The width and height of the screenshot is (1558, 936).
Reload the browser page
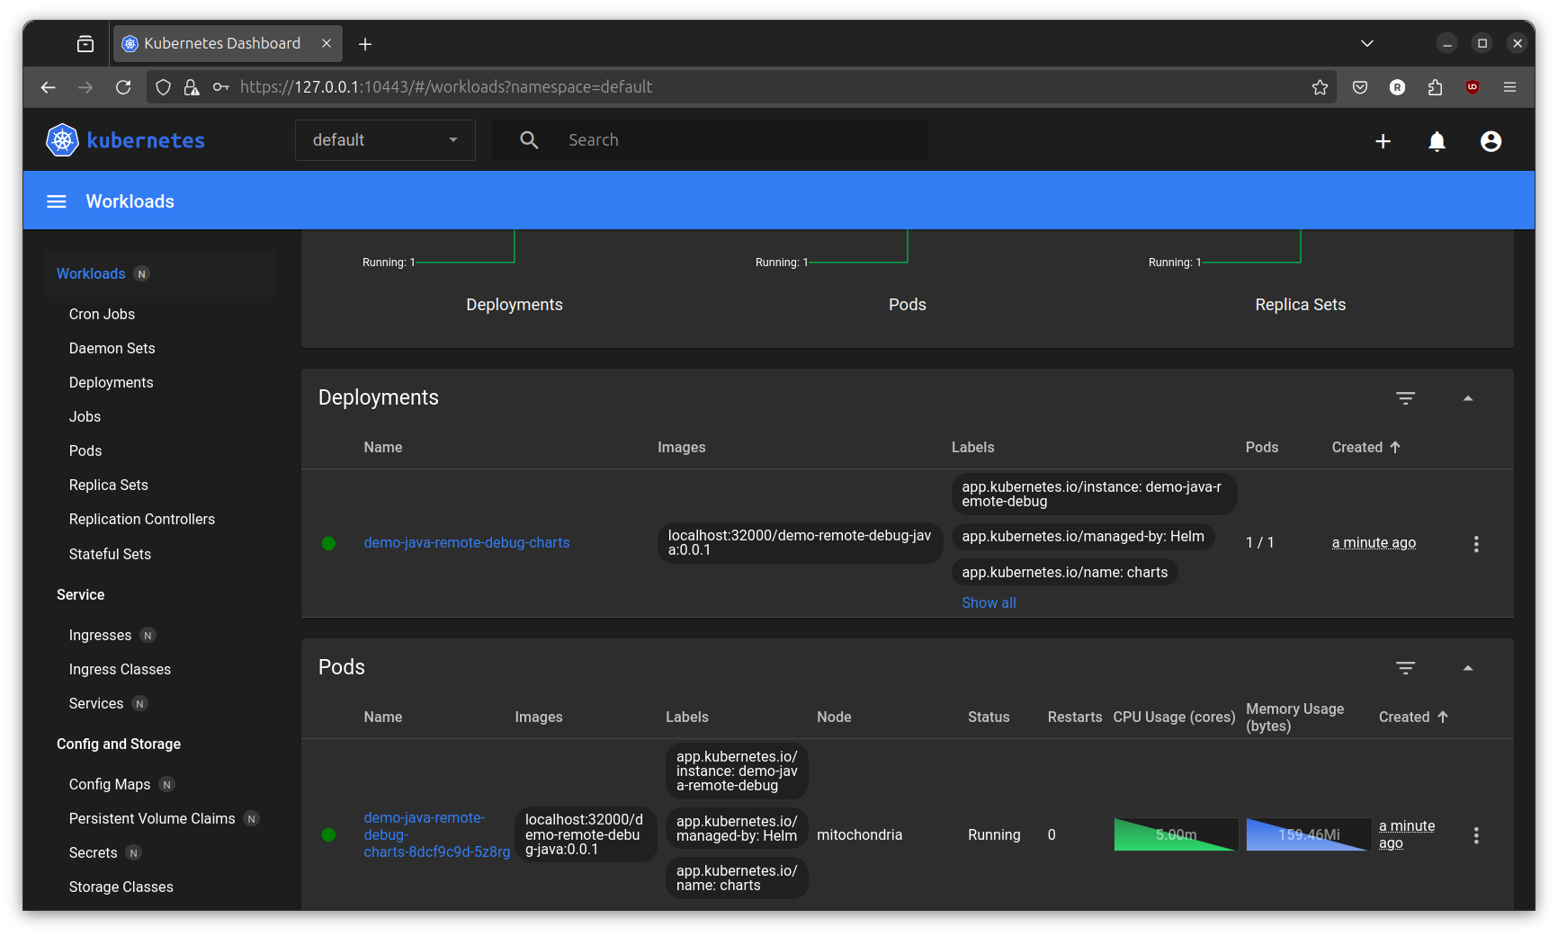pos(123,87)
